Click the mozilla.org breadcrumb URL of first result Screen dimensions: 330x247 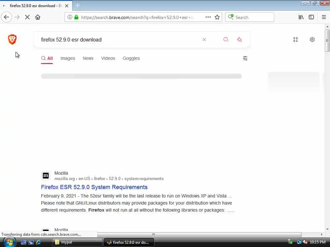tap(109, 179)
